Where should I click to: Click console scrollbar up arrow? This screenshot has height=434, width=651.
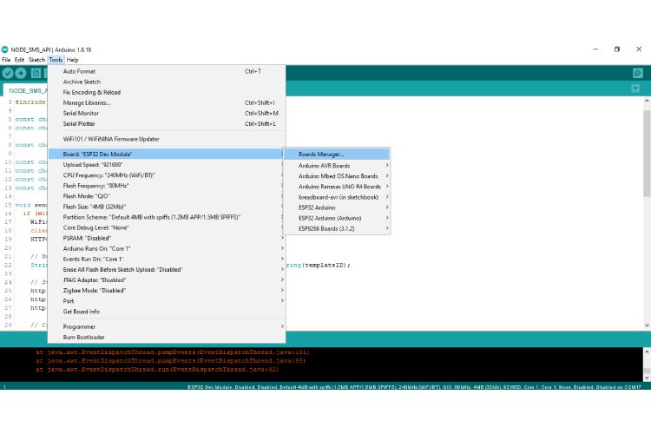647,352
